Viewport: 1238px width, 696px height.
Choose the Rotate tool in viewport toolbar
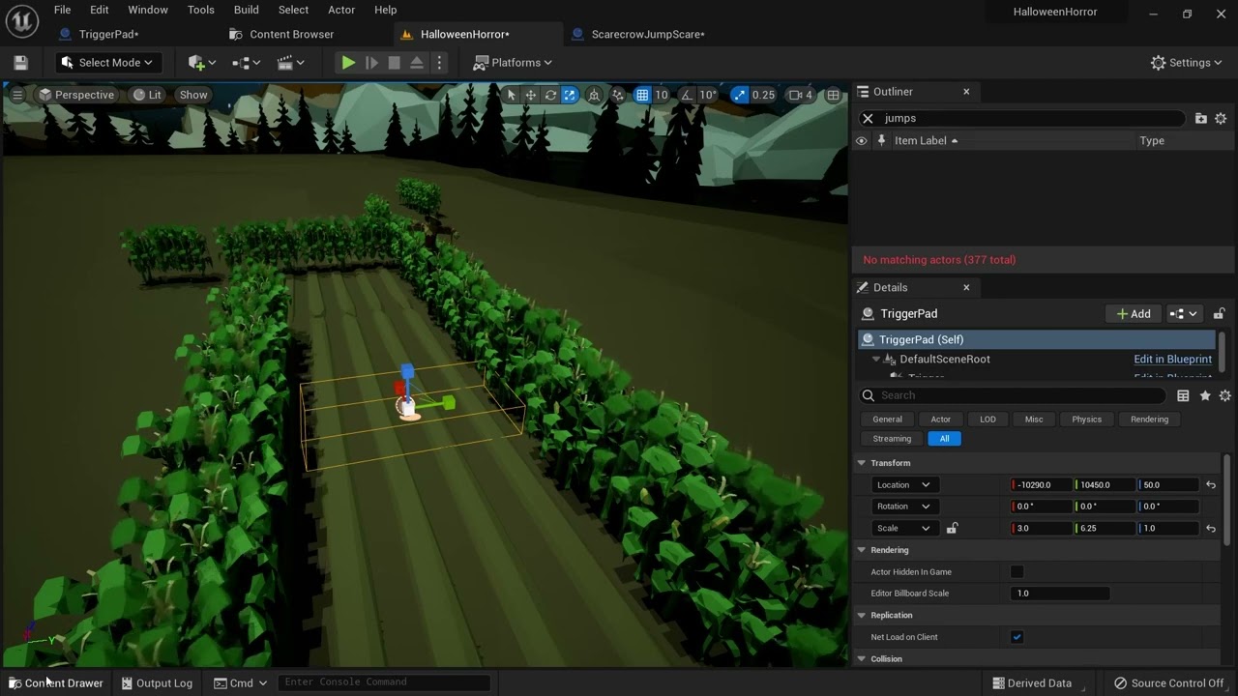(x=550, y=95)
